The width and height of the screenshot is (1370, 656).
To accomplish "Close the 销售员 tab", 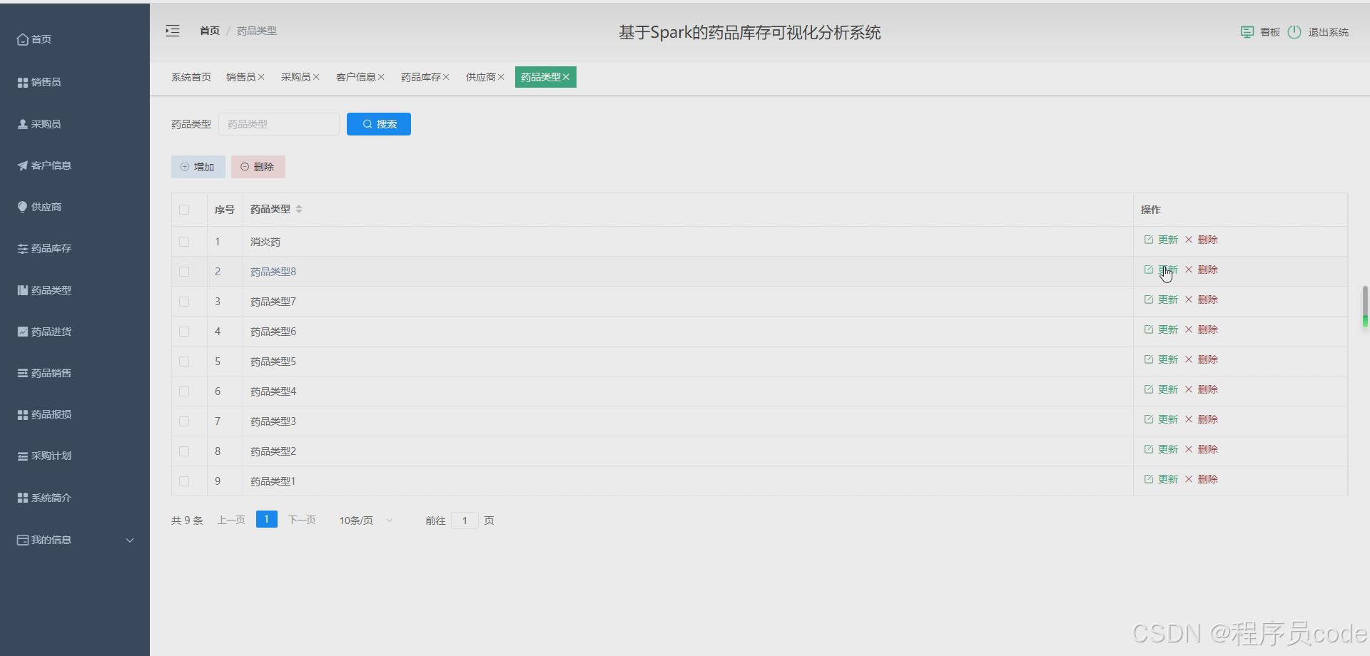I will click(261, 77).
